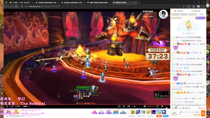Open the browser profile avatar
Image resolution: width=210 pixels, height=118 pixels.
[x=198, y=6]
